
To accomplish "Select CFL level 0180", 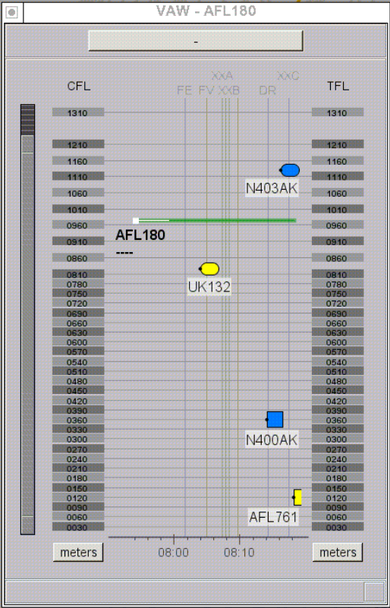I will pyautogui.click(x=78, y=478).
